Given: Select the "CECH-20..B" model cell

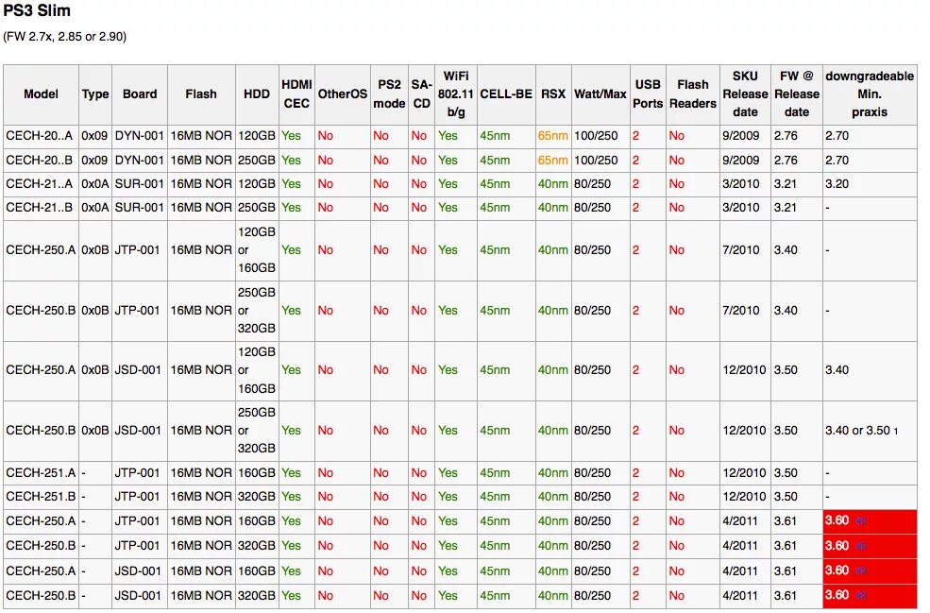Looking at the screenshot, I should click(39, 161).
